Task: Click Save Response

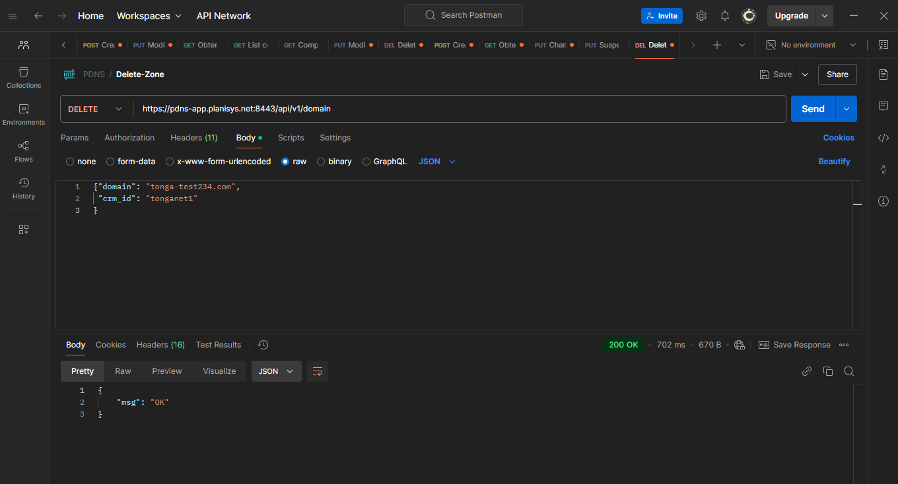Action: [x=794, y=345]
